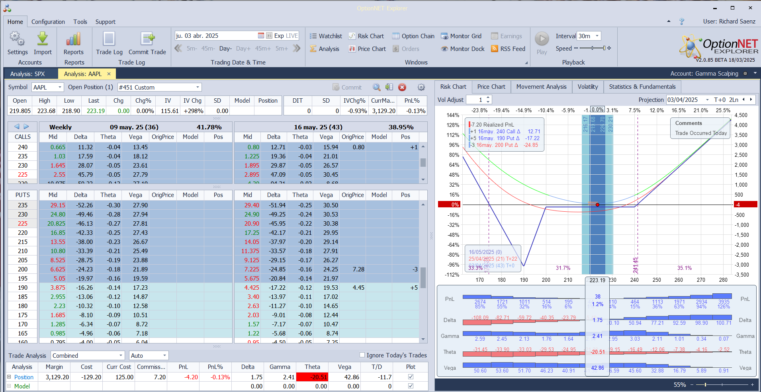Click the Earnings button in Windows group
Image resolution: width=761 pixels, height=392 pixels.
tap(506, 36)
